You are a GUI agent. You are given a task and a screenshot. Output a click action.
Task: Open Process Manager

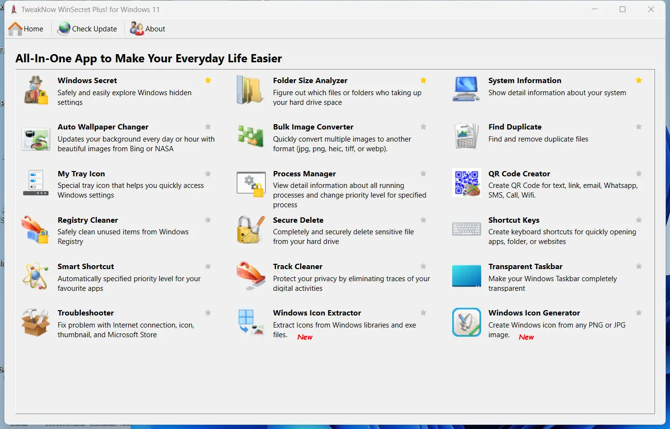(305, 173)
